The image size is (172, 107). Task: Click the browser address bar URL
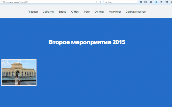[x=16, y=2]
